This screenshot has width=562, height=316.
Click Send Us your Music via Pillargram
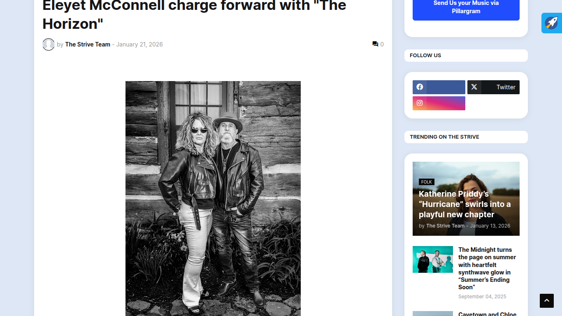pos(466,7)
